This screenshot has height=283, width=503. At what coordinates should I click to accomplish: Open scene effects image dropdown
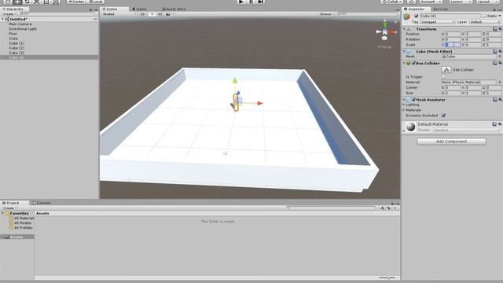170,14
